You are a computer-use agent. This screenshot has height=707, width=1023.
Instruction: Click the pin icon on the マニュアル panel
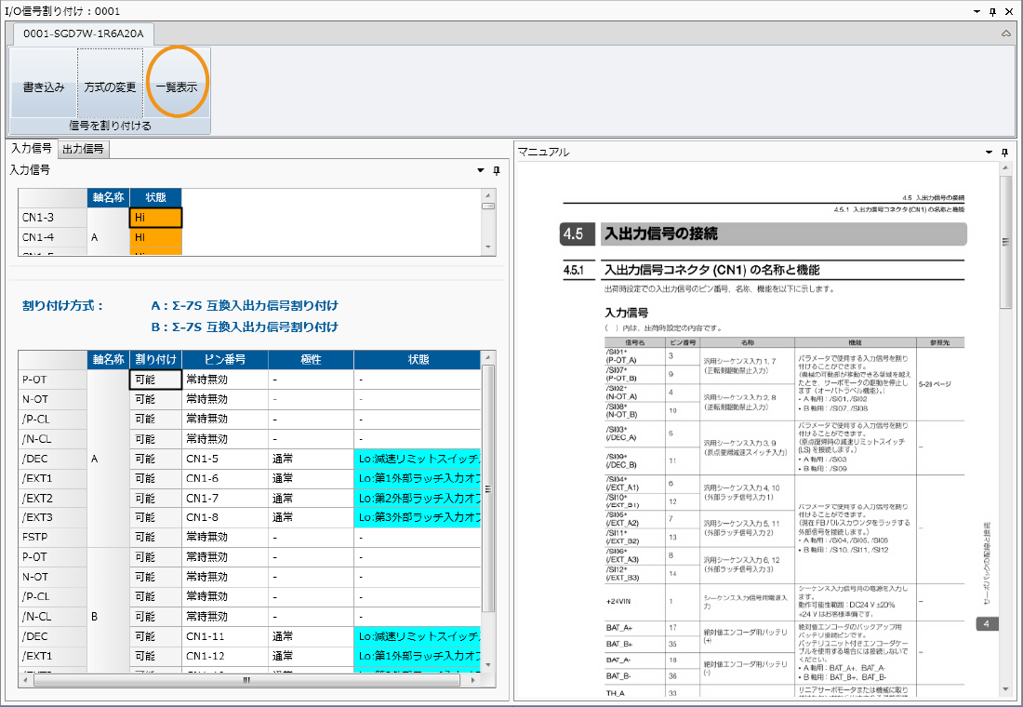[1005, 152]
